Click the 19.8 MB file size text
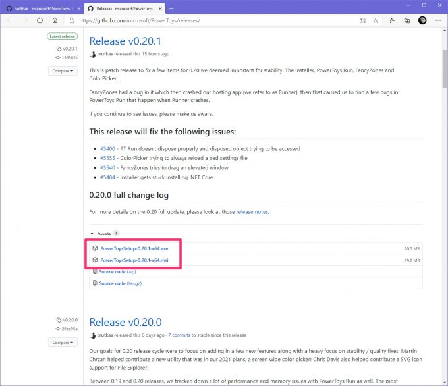The image size is (448, 386). click(x=412, y=260)
